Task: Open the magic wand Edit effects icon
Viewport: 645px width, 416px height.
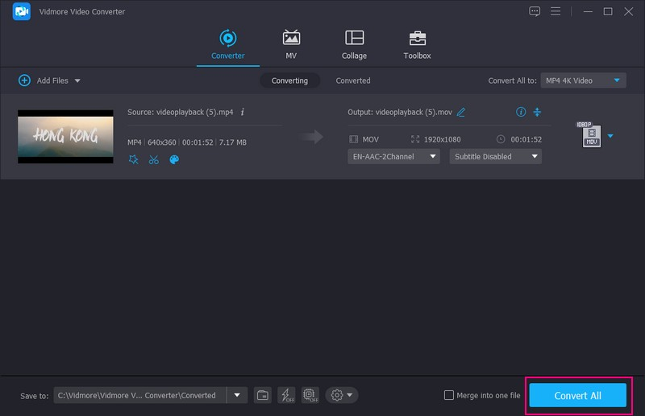Action: click(134, 159)
